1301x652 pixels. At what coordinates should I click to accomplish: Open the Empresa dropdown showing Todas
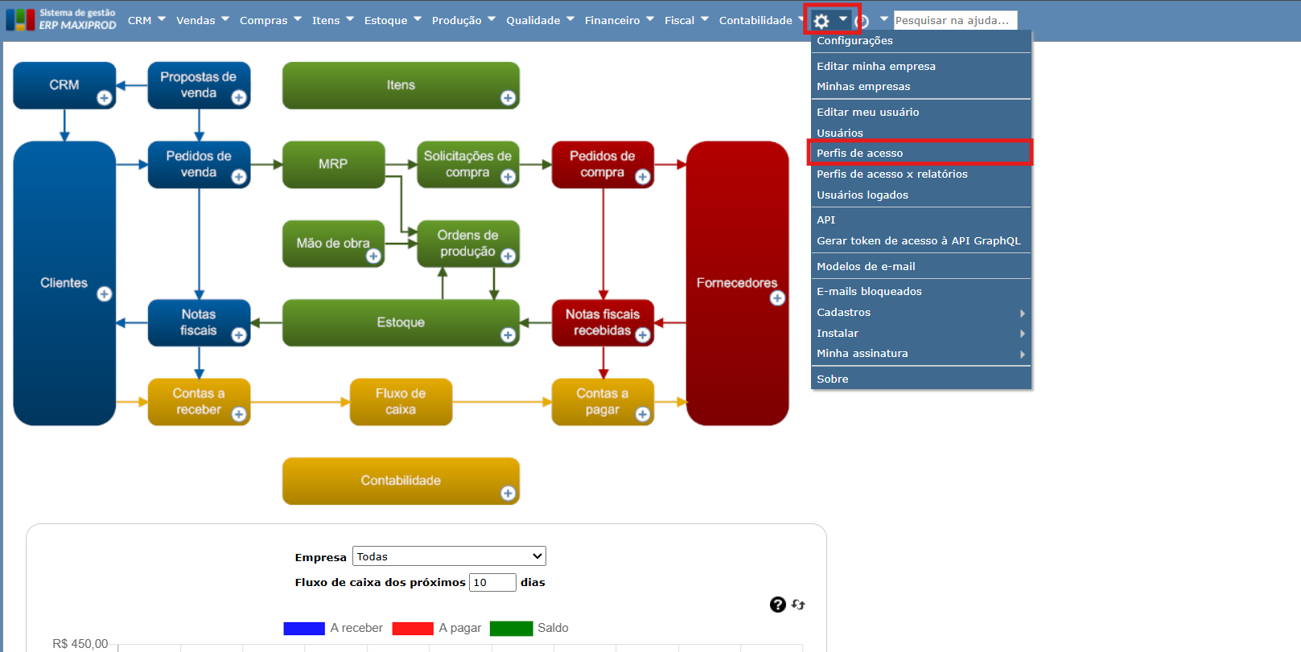tap(449, 556)
